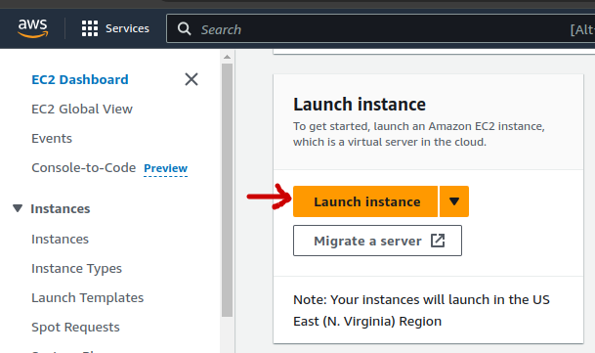
Task: Click the orange Launch instance button
Action: click(365, 201)
